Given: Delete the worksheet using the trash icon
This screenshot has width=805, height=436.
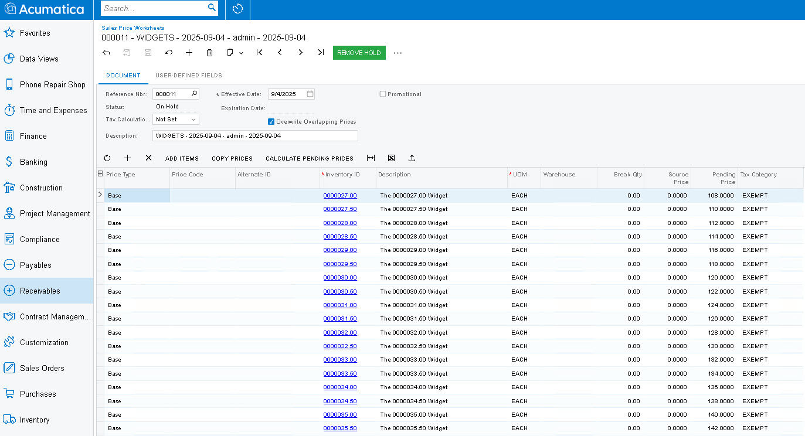Looking at the screenshot, I should coord(209,53).
